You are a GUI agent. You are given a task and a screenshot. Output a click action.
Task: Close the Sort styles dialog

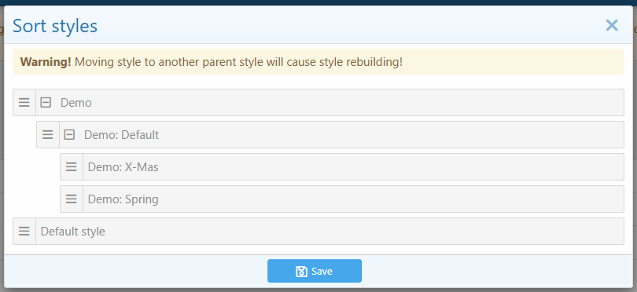tap(612, 26)
